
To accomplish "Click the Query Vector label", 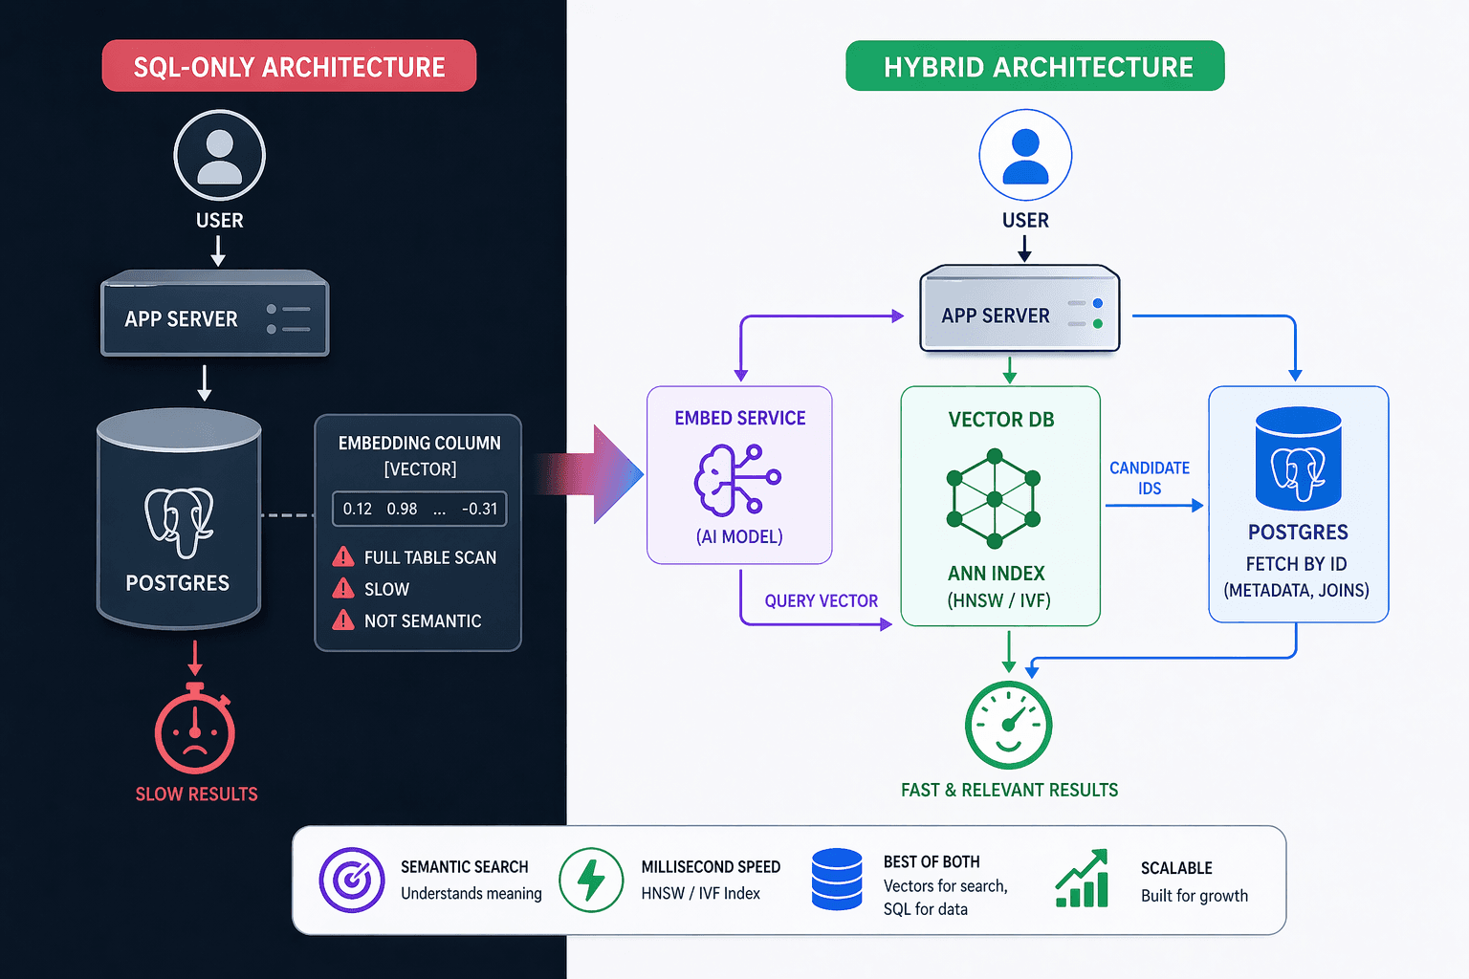I will (x=821, y=600).
